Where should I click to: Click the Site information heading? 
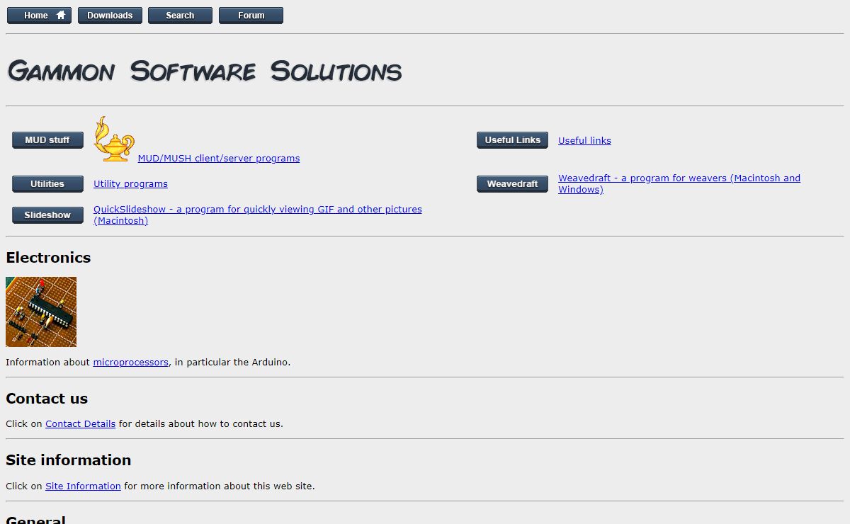pyautogui.click(x=69, y=460)
